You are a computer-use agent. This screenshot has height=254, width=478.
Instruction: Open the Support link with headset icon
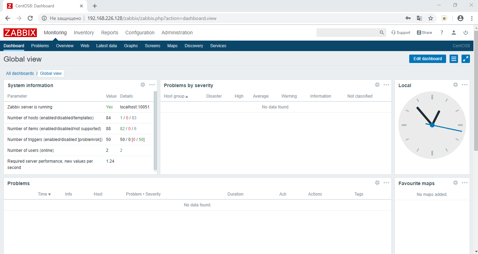point(401,33)
